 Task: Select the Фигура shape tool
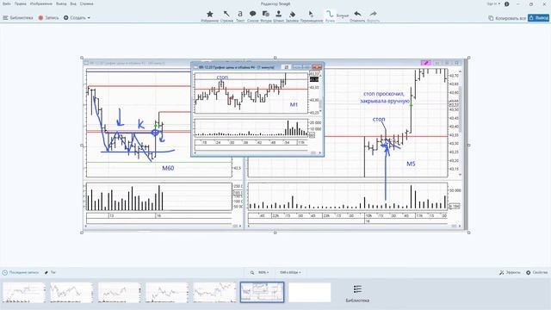pos(266,15)
